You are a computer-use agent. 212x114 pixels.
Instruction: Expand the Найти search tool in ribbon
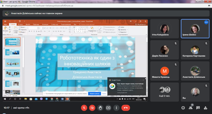tap(121, 27)
